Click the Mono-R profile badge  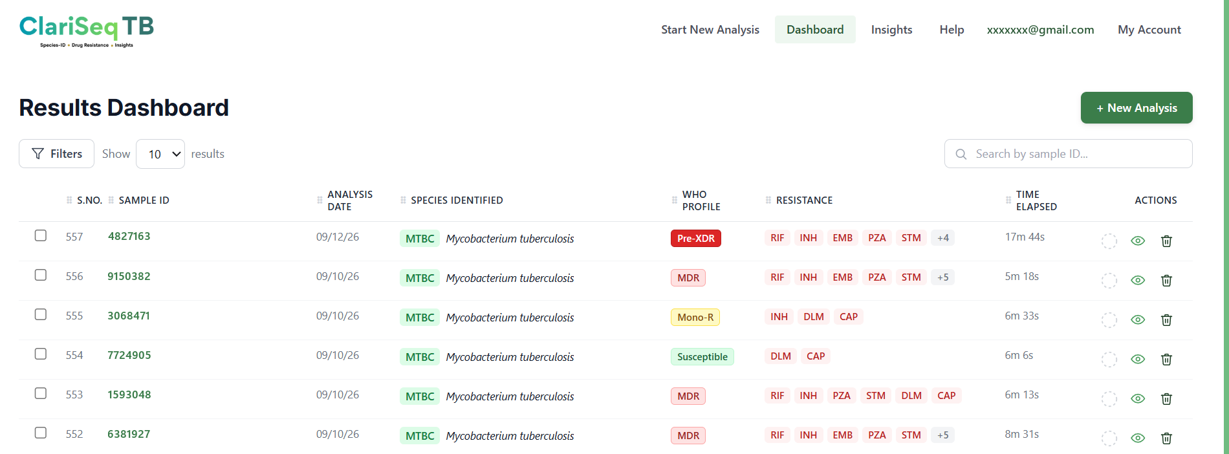[695, 318]
